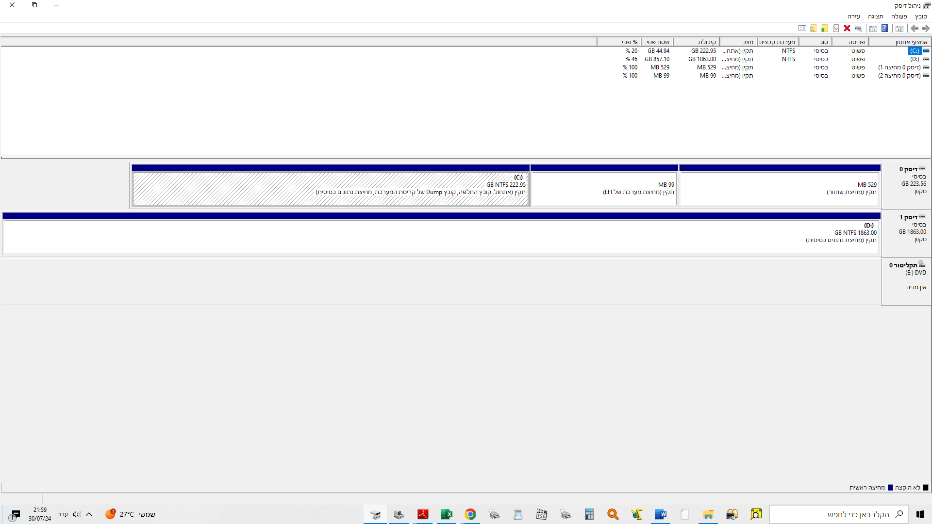Click the folder with green up arrow icon
This screenshot has width=932, height=524.
[x=824, y=29]
